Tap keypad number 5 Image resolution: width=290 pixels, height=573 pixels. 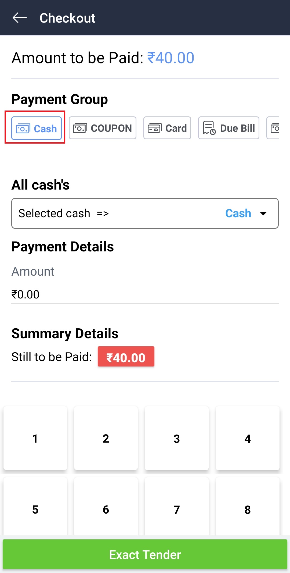[35, 509]
